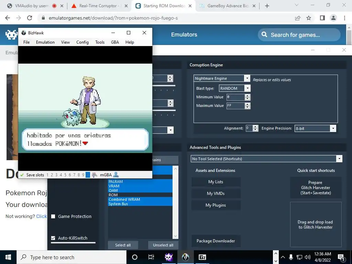This screenshot has width=352, height=264.
Task: Open the Package Downloader
Action: point(216,241)
